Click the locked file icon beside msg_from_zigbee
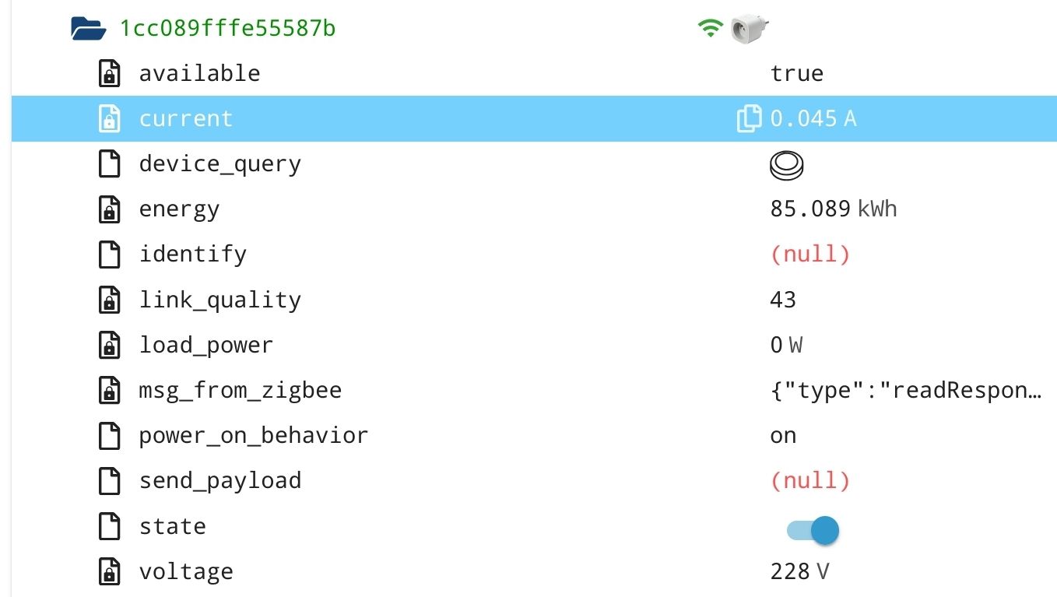 point(110,390)
